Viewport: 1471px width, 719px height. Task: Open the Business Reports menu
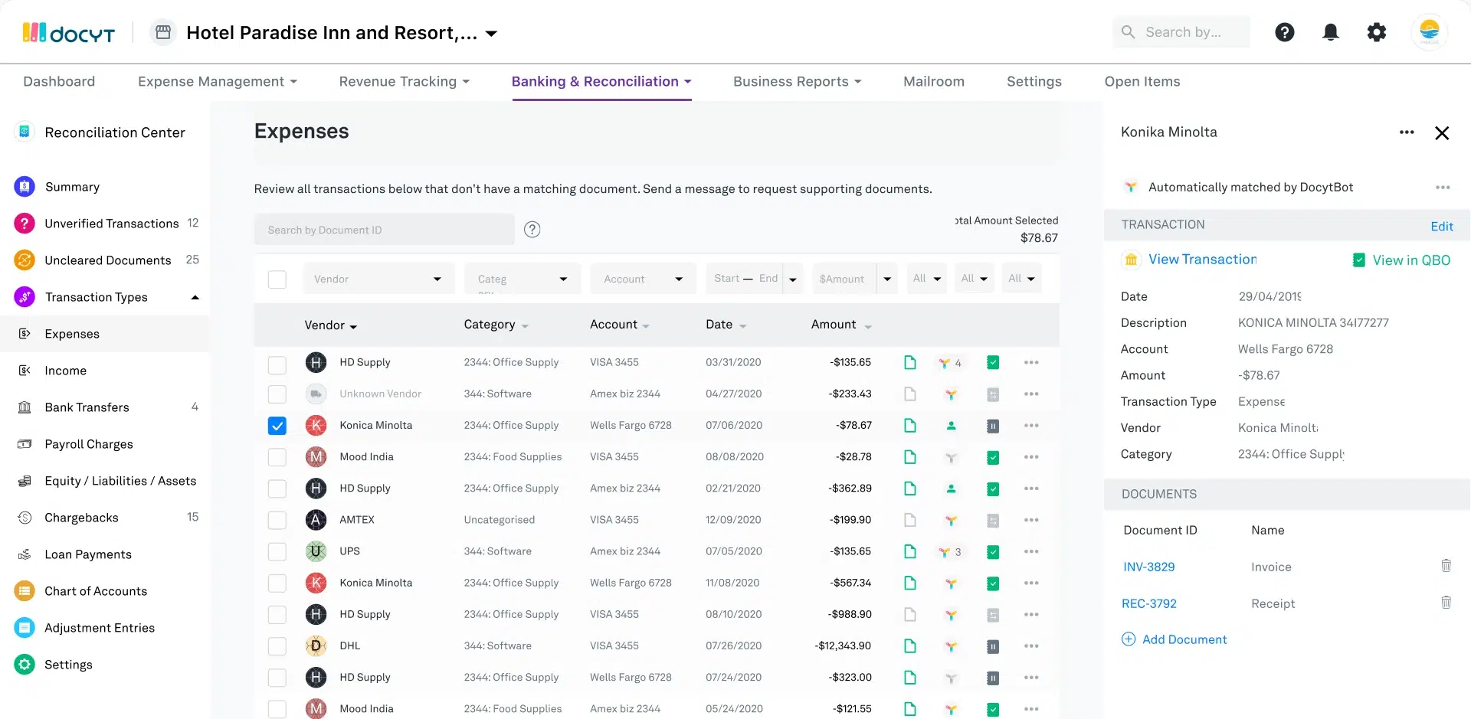[x=798, y=81]
